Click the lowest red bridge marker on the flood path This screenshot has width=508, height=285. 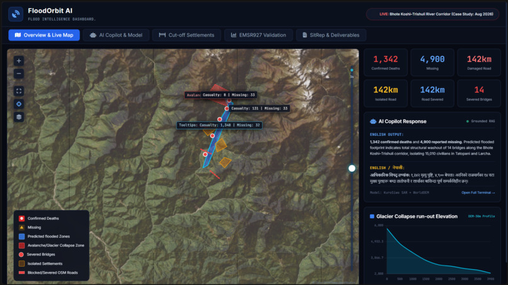click(x=205, y=154)
